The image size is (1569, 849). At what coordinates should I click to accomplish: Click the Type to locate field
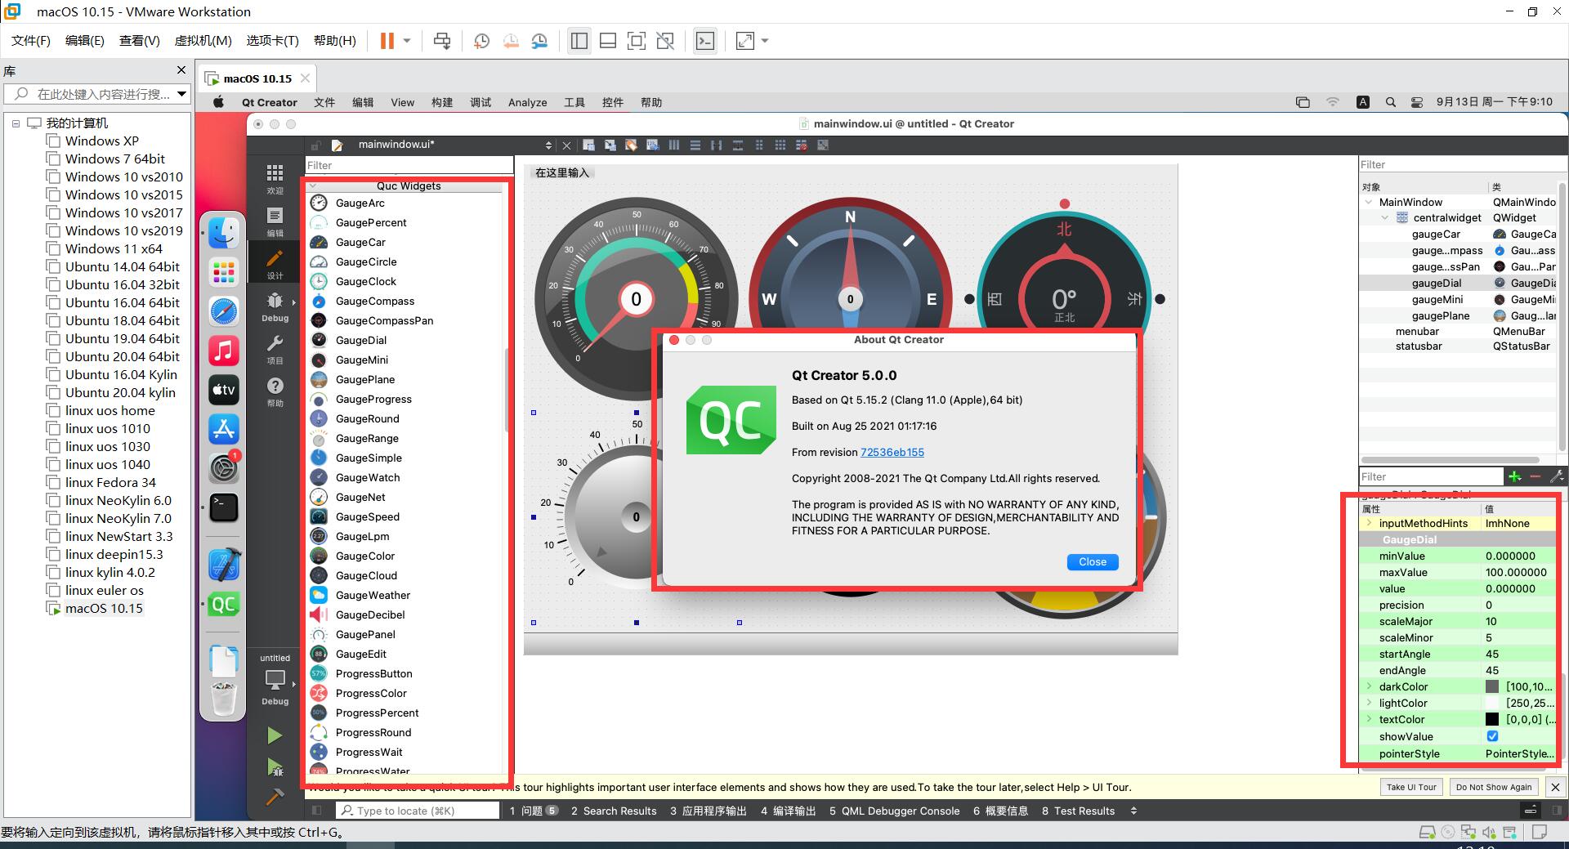pos(418,811)
